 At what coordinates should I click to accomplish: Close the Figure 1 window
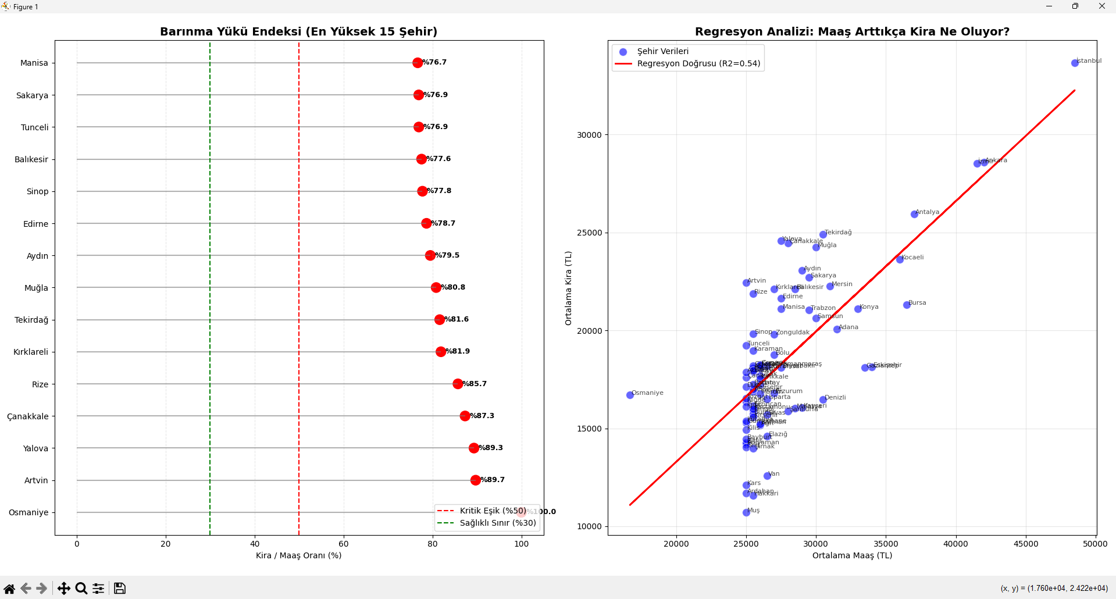[1101, 6]
